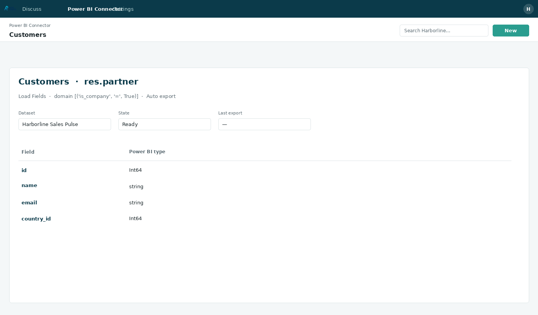Click Auto export link

click(x=161, y=96)
